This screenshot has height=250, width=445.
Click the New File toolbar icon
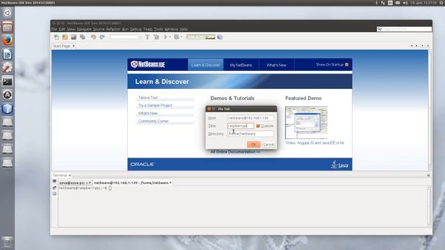[56, 37]
